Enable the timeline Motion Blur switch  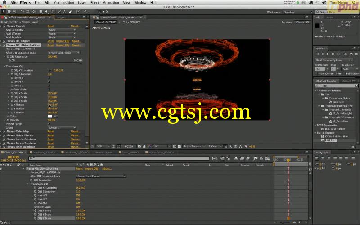(x=248, y=158)
